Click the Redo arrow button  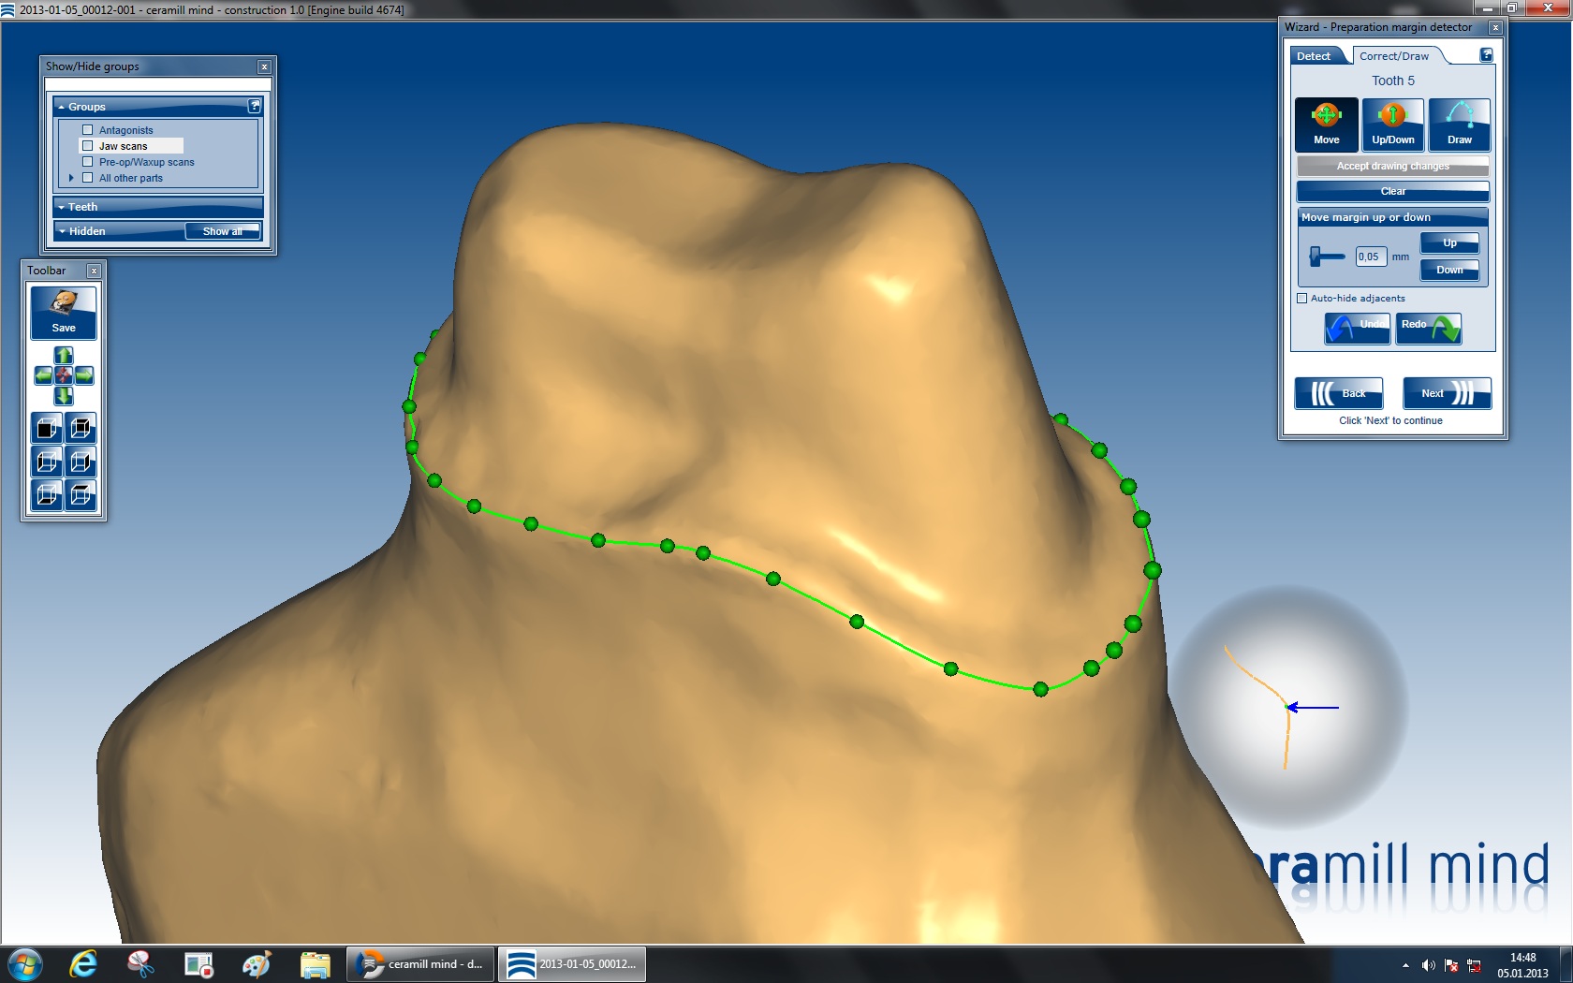[1428, 329]
